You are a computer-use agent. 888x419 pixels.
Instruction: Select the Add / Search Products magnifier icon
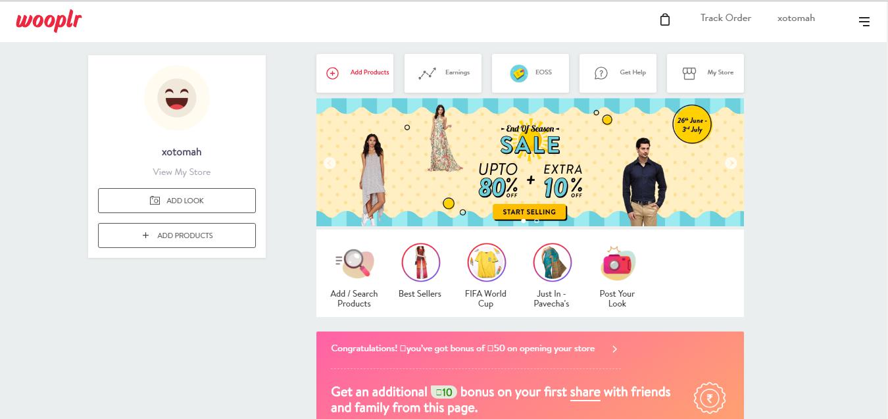point(355,263)
